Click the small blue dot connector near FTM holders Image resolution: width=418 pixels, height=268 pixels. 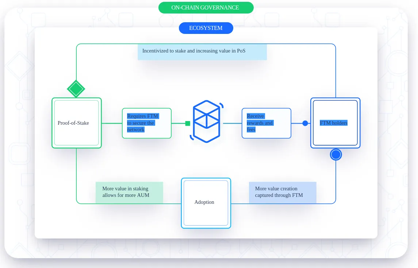pyautogui.click(x=305, y=123)
